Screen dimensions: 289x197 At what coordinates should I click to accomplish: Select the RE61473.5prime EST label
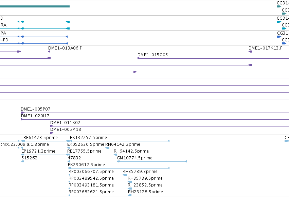(40, 138)
